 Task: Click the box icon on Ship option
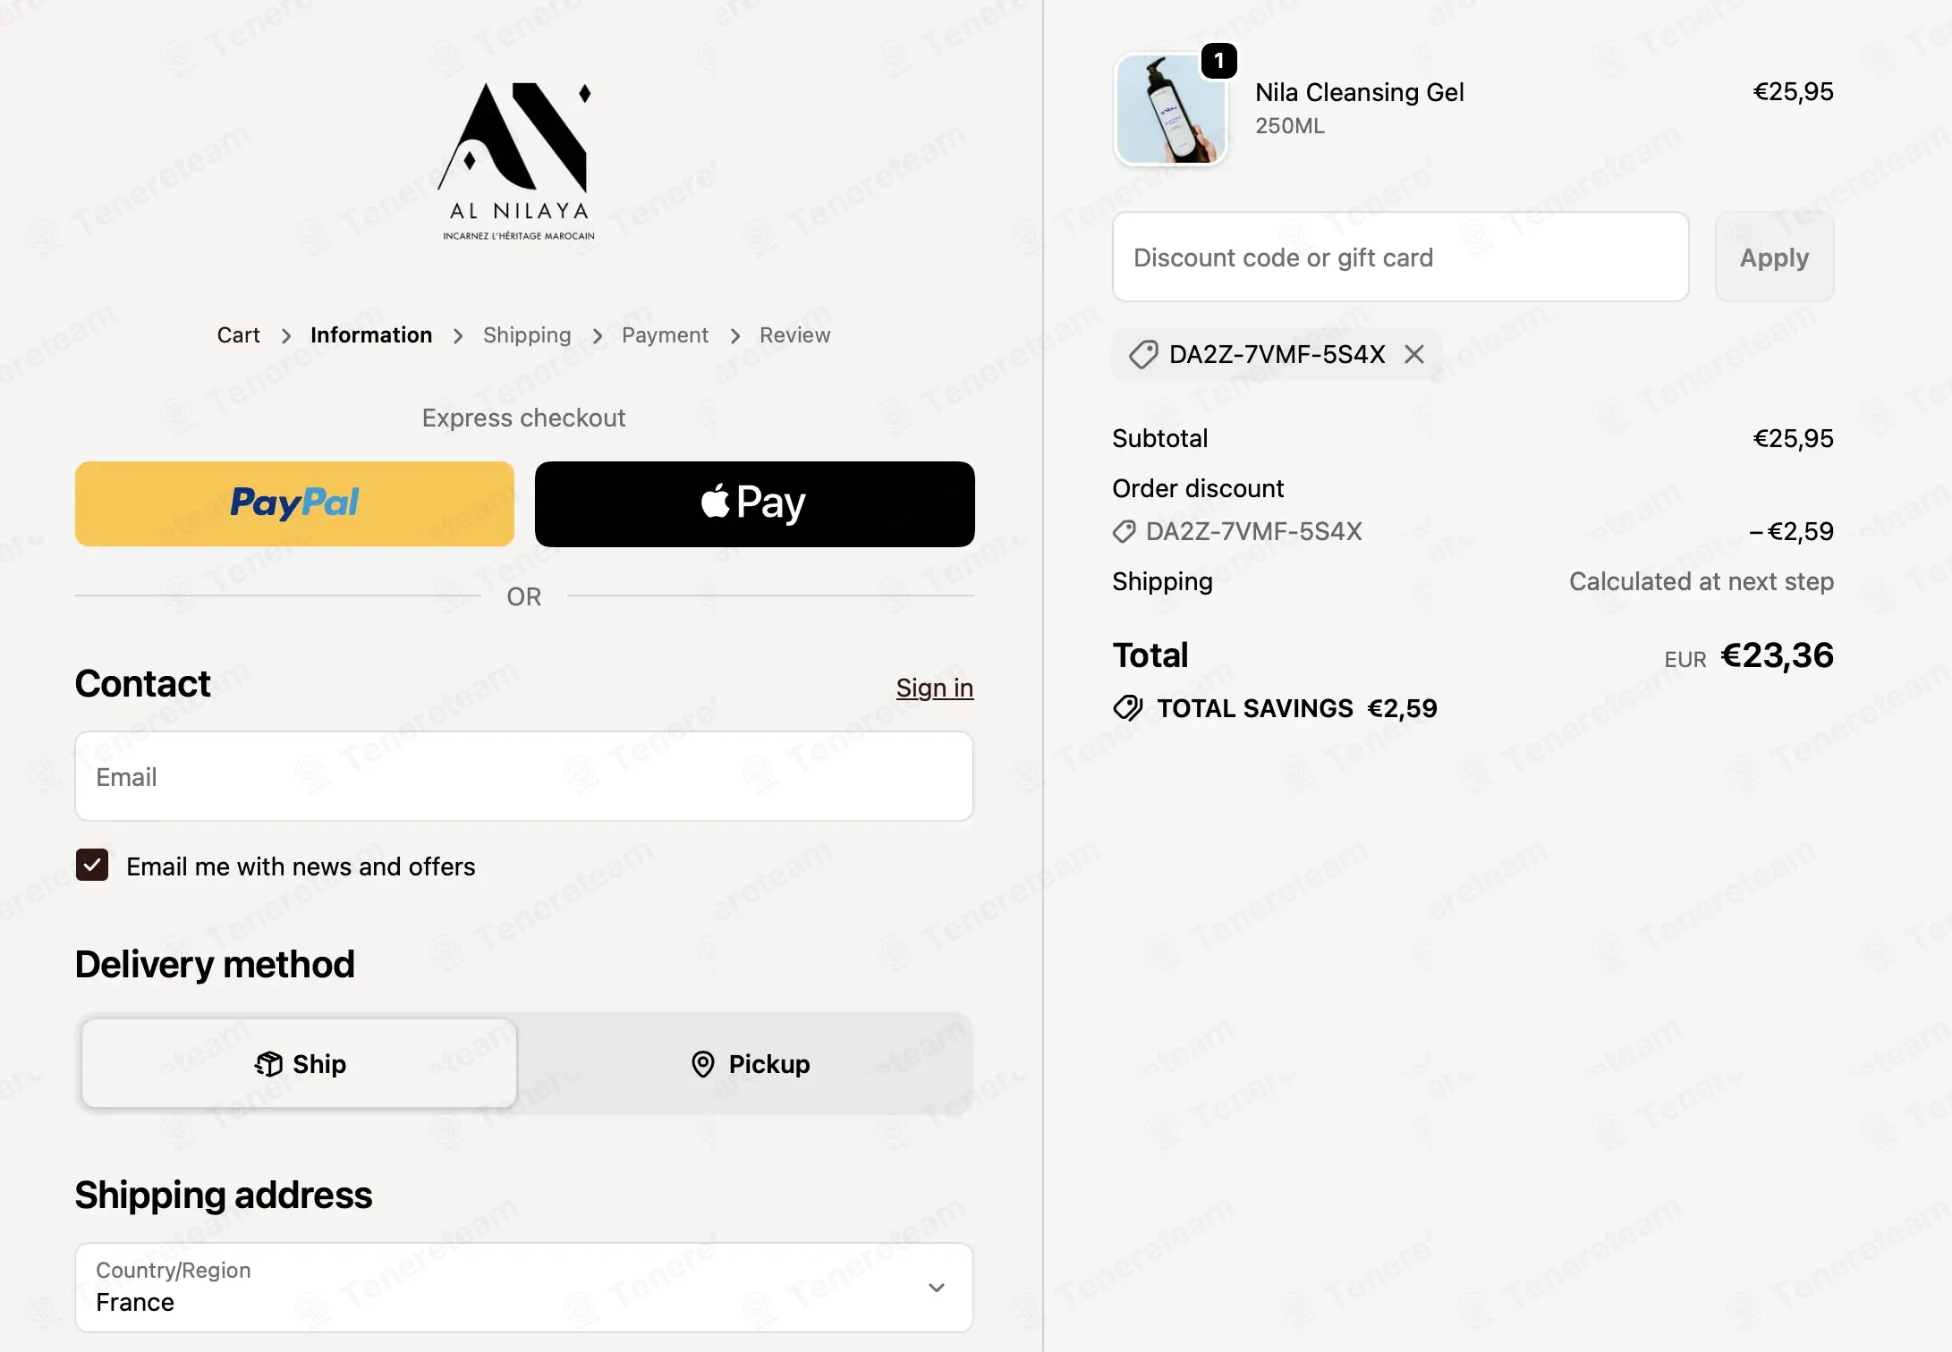point(268,1064)
